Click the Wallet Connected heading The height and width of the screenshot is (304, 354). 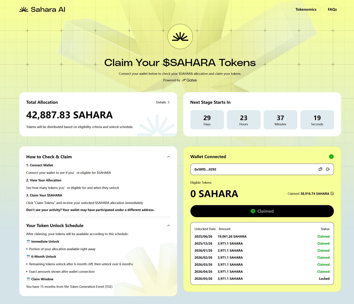point(208,157)
